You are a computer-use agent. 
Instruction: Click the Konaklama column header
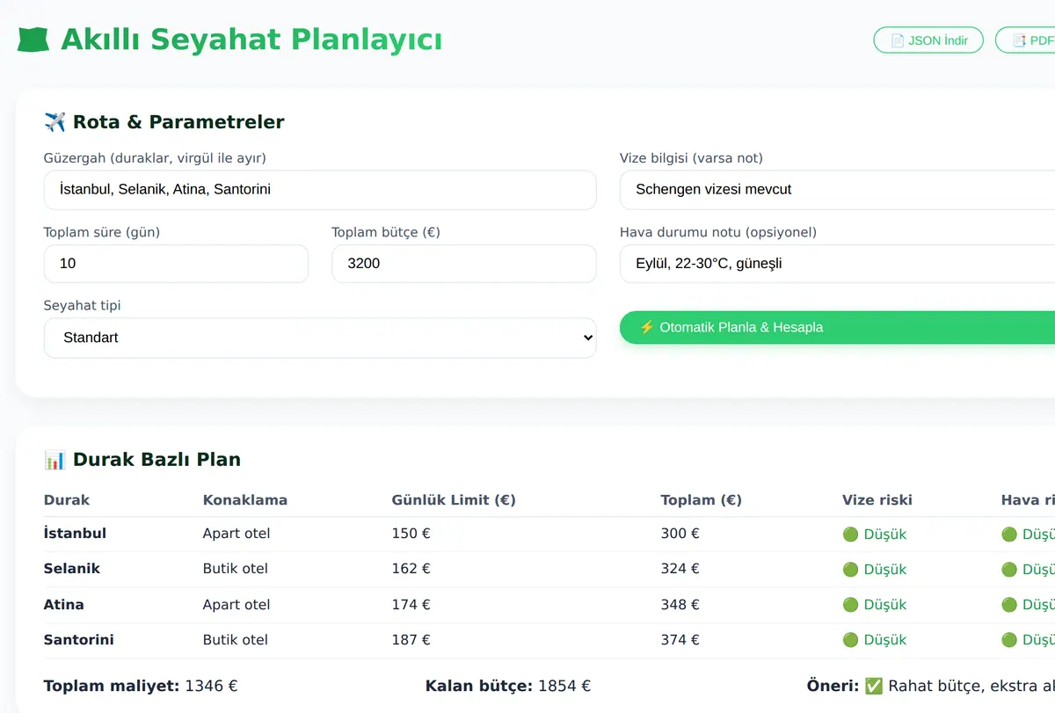[x=245, y=500]
